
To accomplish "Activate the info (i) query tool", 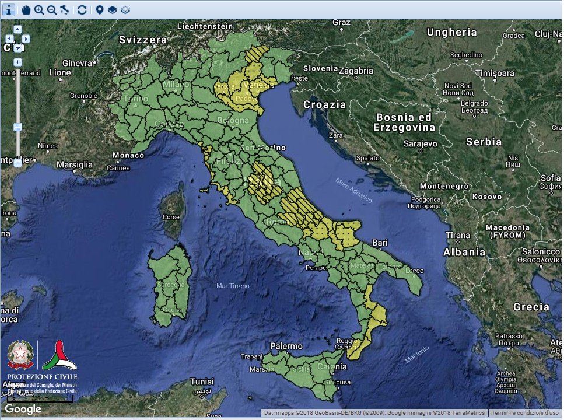I will point(9,10).
